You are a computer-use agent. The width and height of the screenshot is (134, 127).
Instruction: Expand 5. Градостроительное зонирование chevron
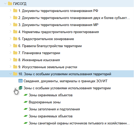click(10, 39)
